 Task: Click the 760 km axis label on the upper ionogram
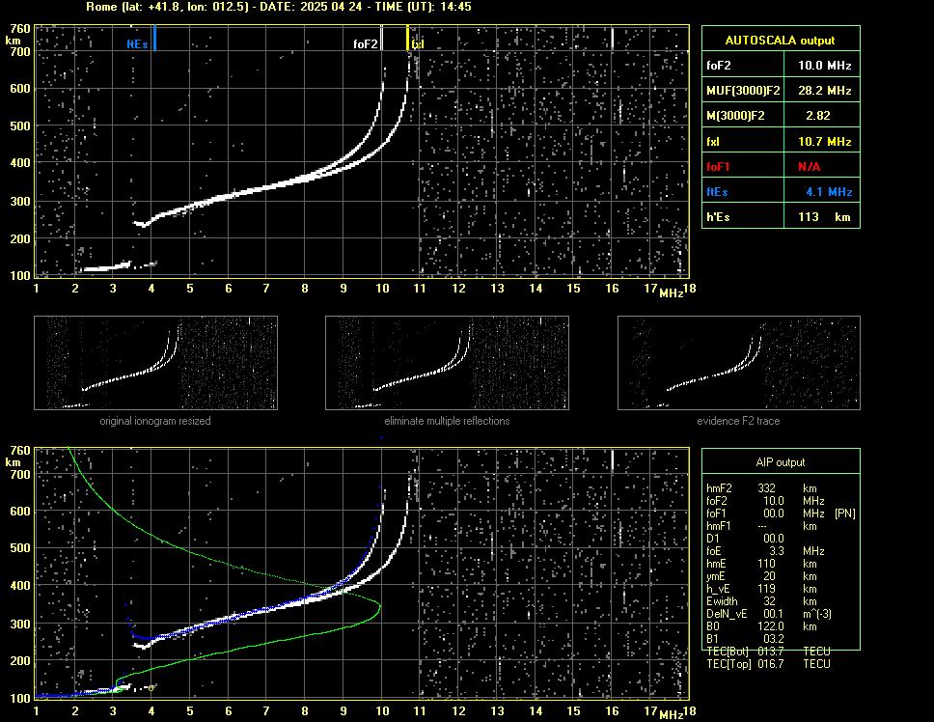(19, 29)
